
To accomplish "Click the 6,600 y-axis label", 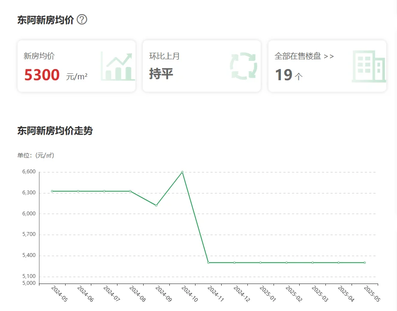I will click(x=29, y=172).
